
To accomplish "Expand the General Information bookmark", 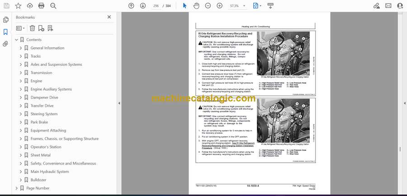I will coord(21,48).
